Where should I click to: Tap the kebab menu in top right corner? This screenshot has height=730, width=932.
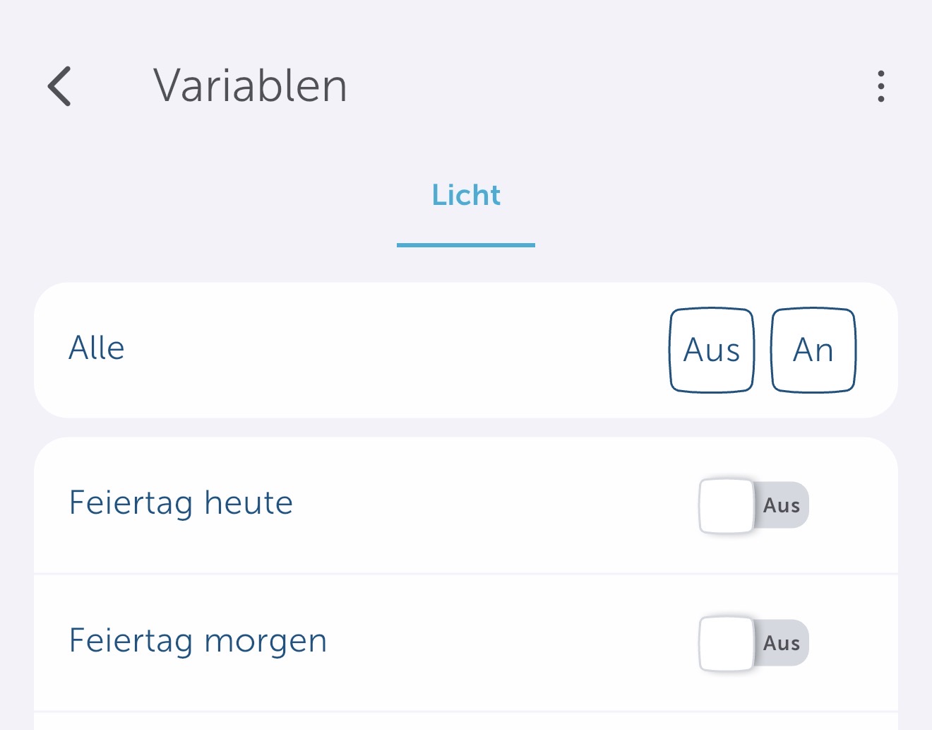pos(880,85)
